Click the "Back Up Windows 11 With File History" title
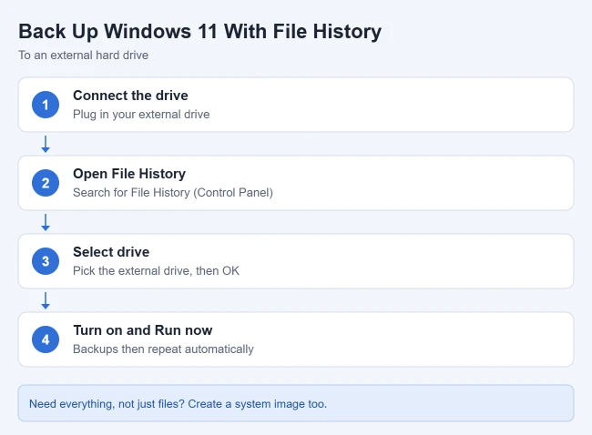This screenshot has height=435, width=592. point(199,31)
